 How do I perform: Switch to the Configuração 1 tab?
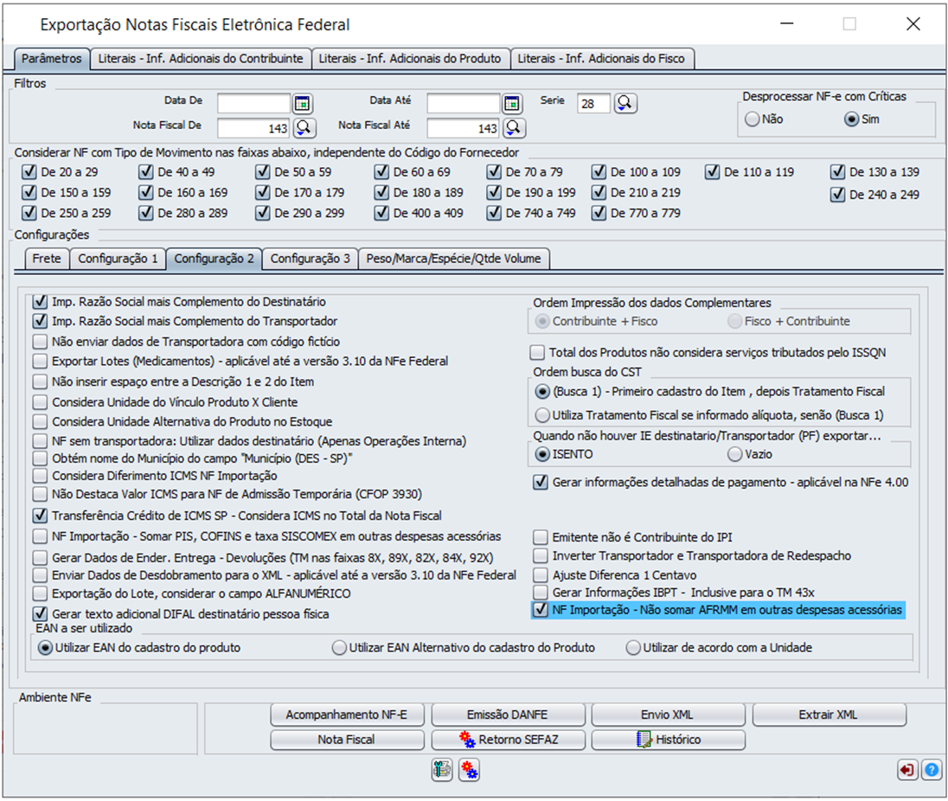pos(118,259)
